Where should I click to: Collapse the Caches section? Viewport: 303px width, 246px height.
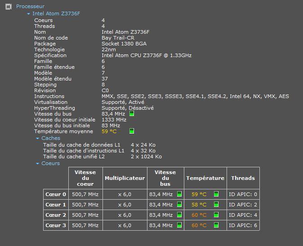coord(37,139)
